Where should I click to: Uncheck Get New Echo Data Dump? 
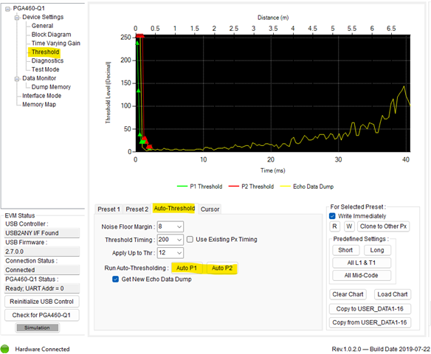pos(116,280)
